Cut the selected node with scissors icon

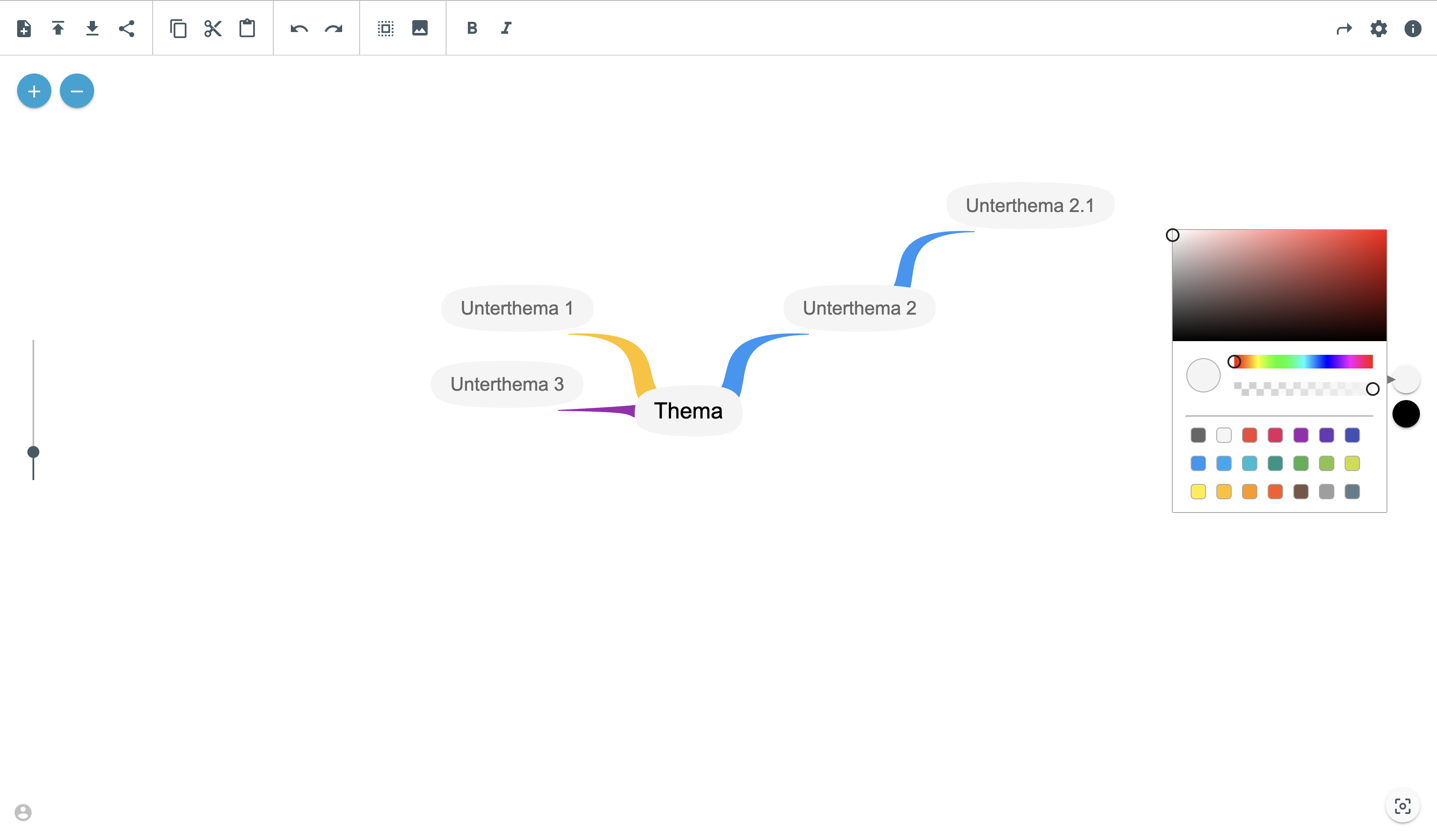point(213,29)
